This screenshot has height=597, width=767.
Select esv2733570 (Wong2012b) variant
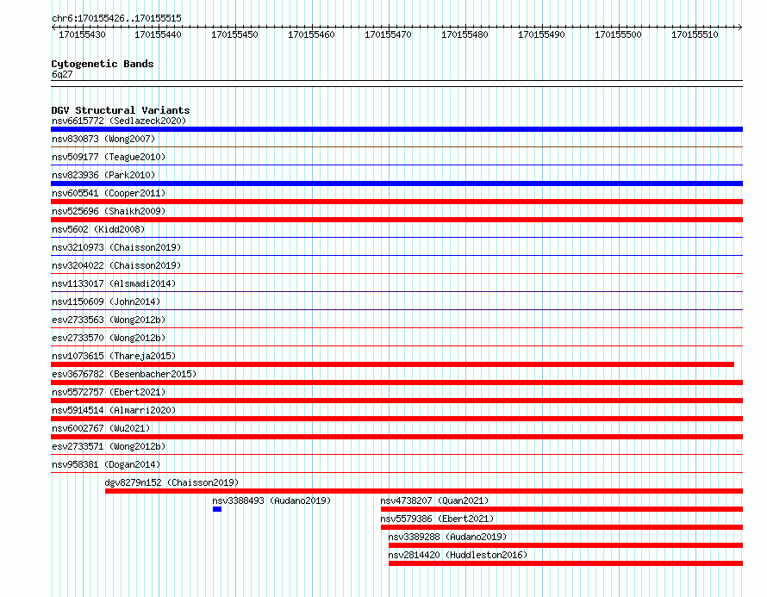point(109,338)
